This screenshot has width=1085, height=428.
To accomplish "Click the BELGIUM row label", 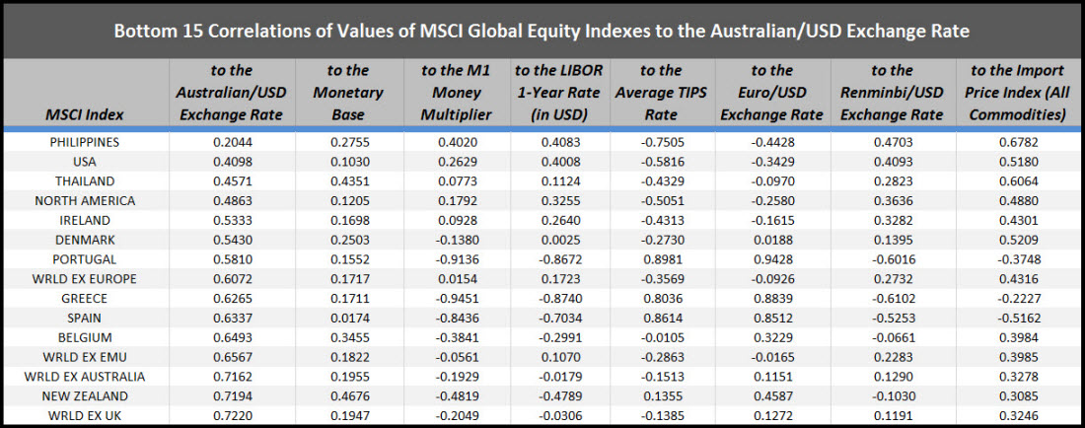I will [85, 338].
